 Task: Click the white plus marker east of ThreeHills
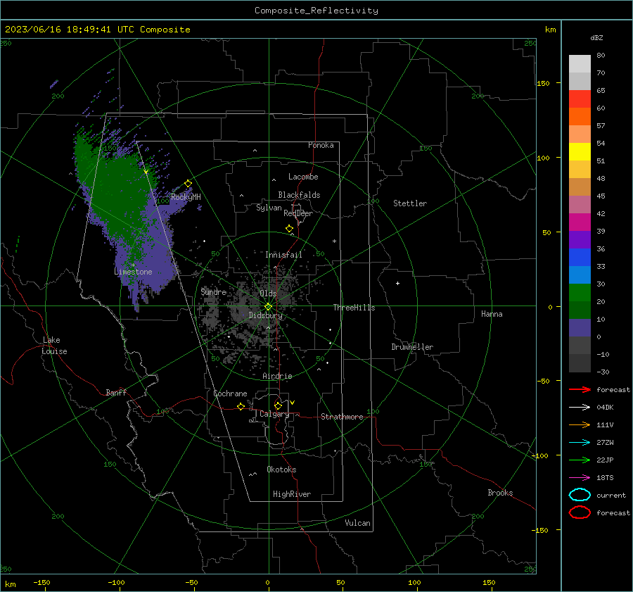[397, 283]
